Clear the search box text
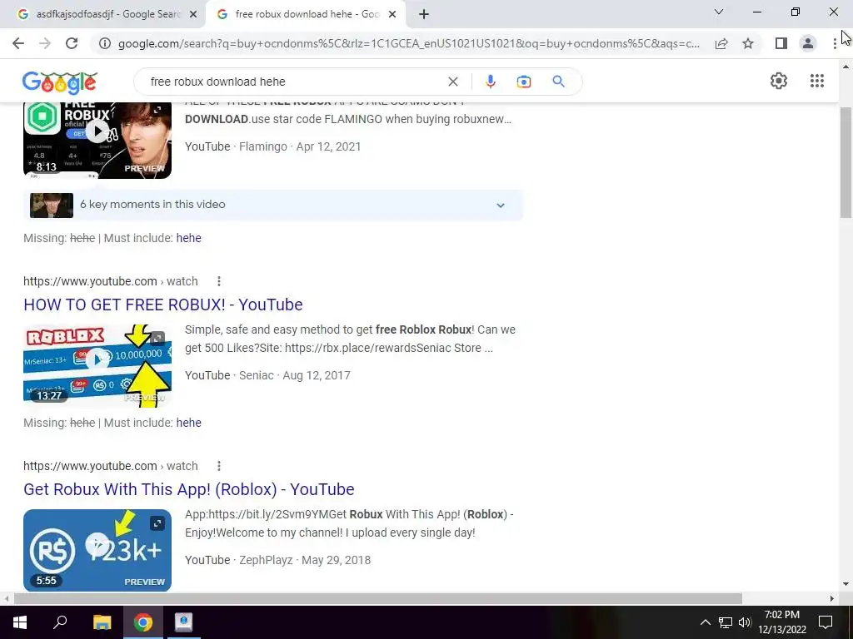Screen dimensions: 853x639 (x=452, y=82)
